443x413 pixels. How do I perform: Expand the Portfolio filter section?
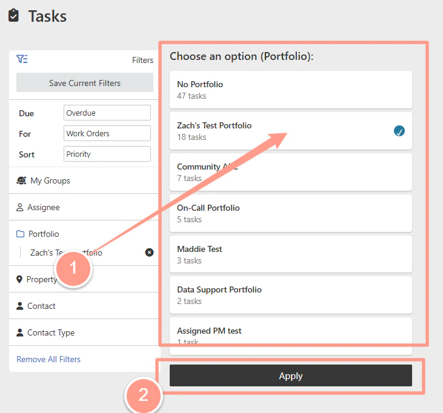[84, 234]
